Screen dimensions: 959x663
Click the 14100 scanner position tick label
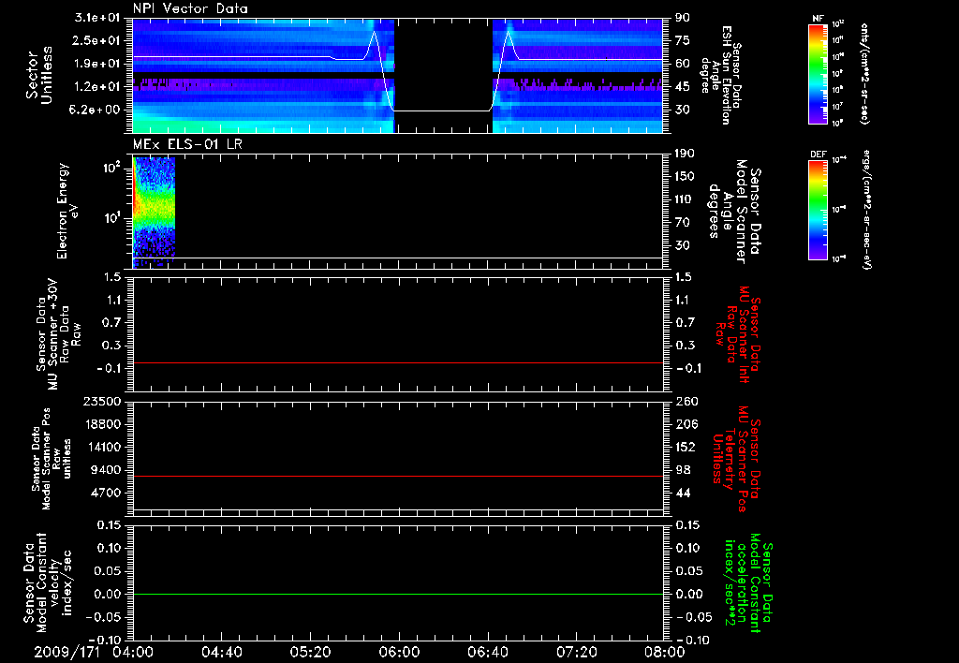point(102,447)
